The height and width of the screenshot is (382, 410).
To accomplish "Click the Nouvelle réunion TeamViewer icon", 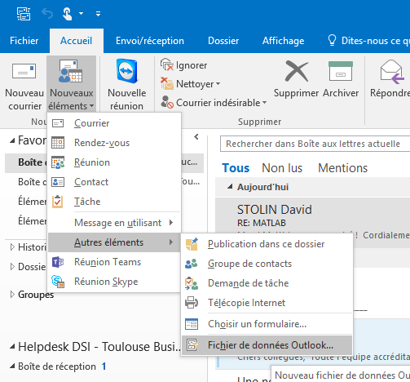I will [126, 71].
